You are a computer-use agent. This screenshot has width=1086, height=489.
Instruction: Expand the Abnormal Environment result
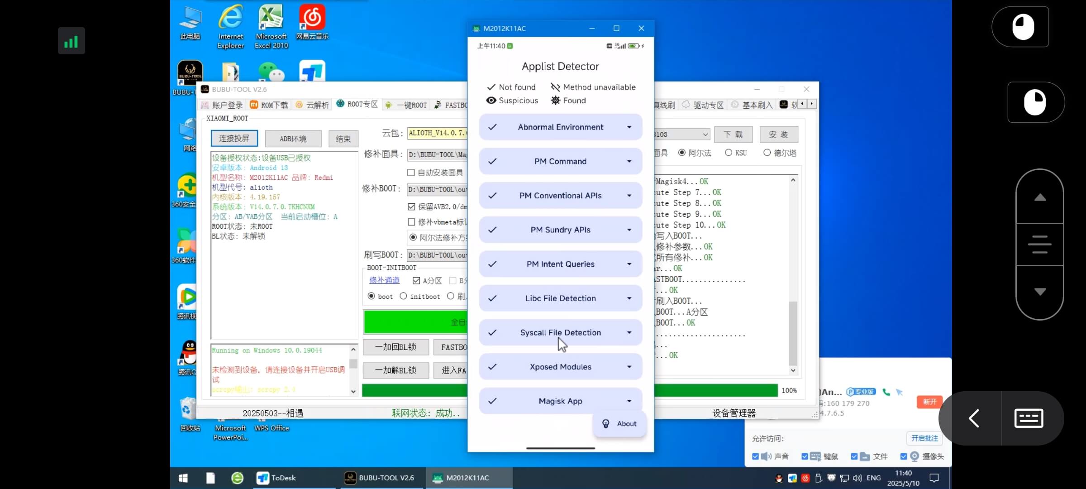tap(629, 127)
